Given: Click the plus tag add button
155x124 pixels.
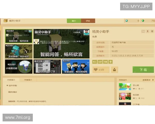Looking at the screenshot, I should click(x=110, y=62).
